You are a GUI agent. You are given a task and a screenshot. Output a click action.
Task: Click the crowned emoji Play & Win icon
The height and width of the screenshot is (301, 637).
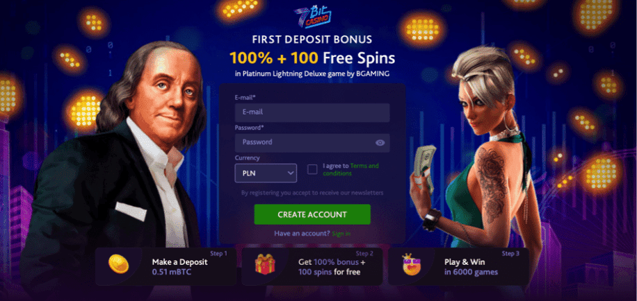coord(412,264)
